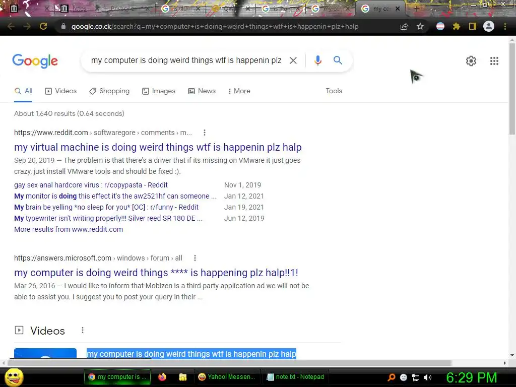Open the file folder taskbar icon

(x=182, y=377)
